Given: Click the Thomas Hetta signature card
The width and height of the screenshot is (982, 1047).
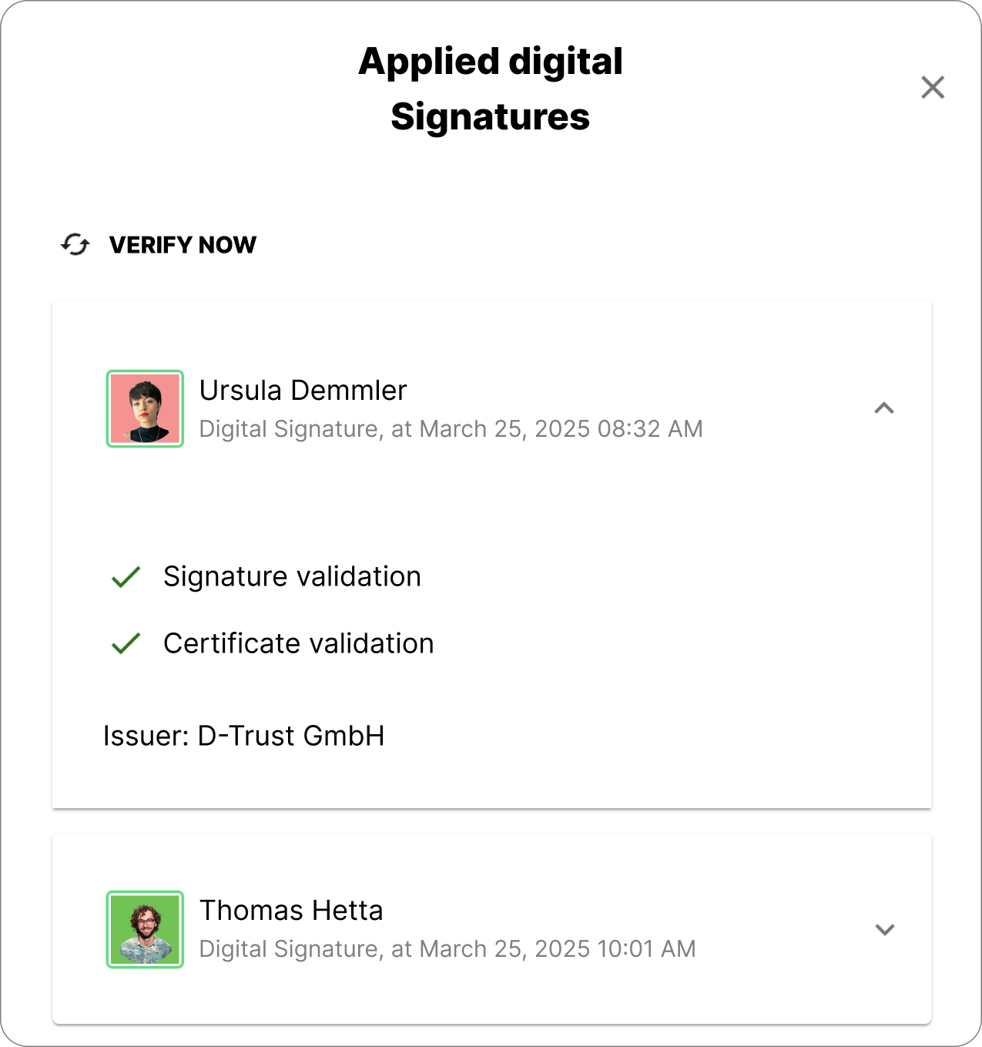Looking at the screenshot, I should [491, 929].
